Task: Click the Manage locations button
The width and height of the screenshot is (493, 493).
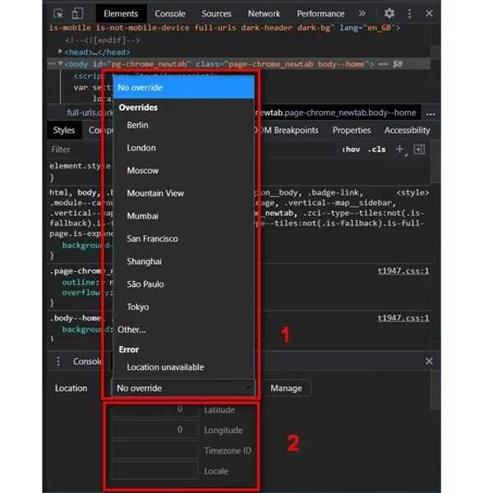Action: 286,388
